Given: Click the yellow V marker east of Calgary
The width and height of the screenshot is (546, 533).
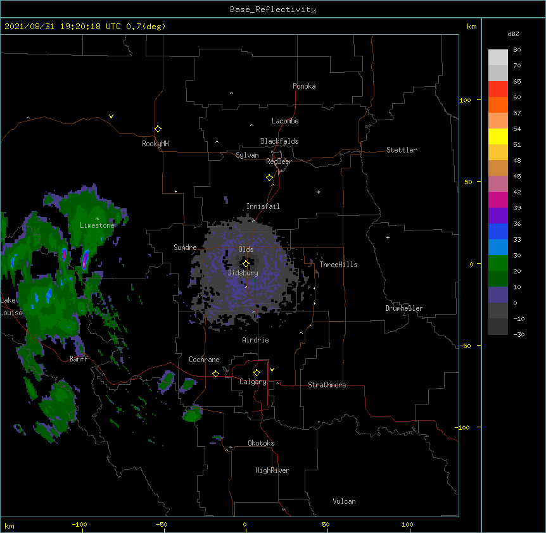Looking at the screenshot, I should [x=272, y=370].
